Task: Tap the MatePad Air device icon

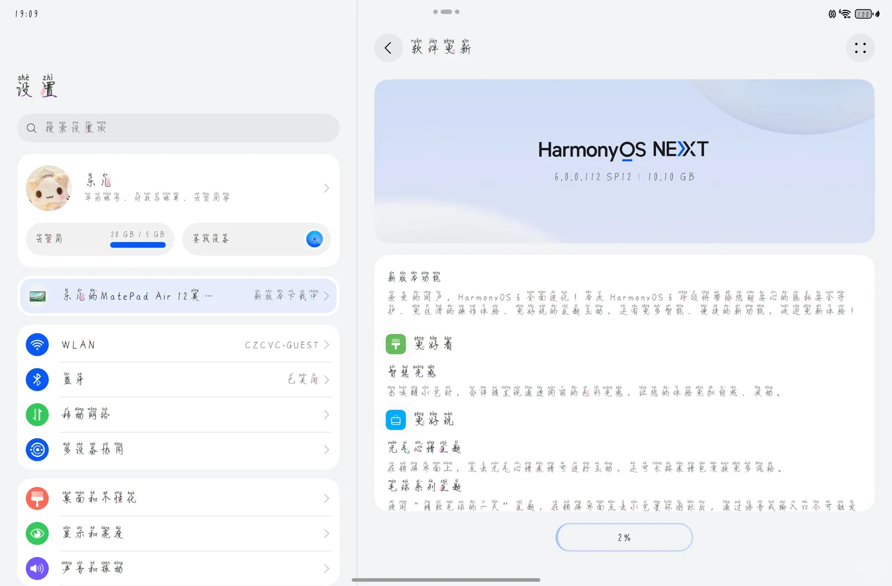Action: [x=37, y=296]
